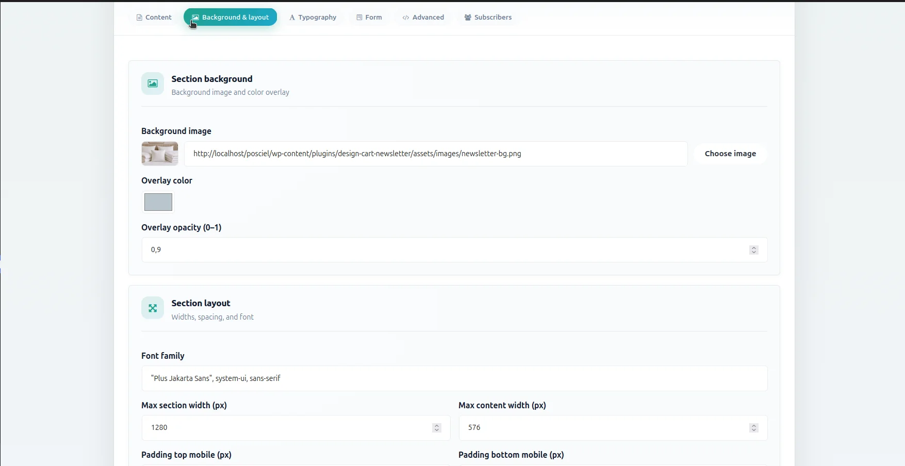Focus the Background image URL field
The image size is (905, 466).
436,154
